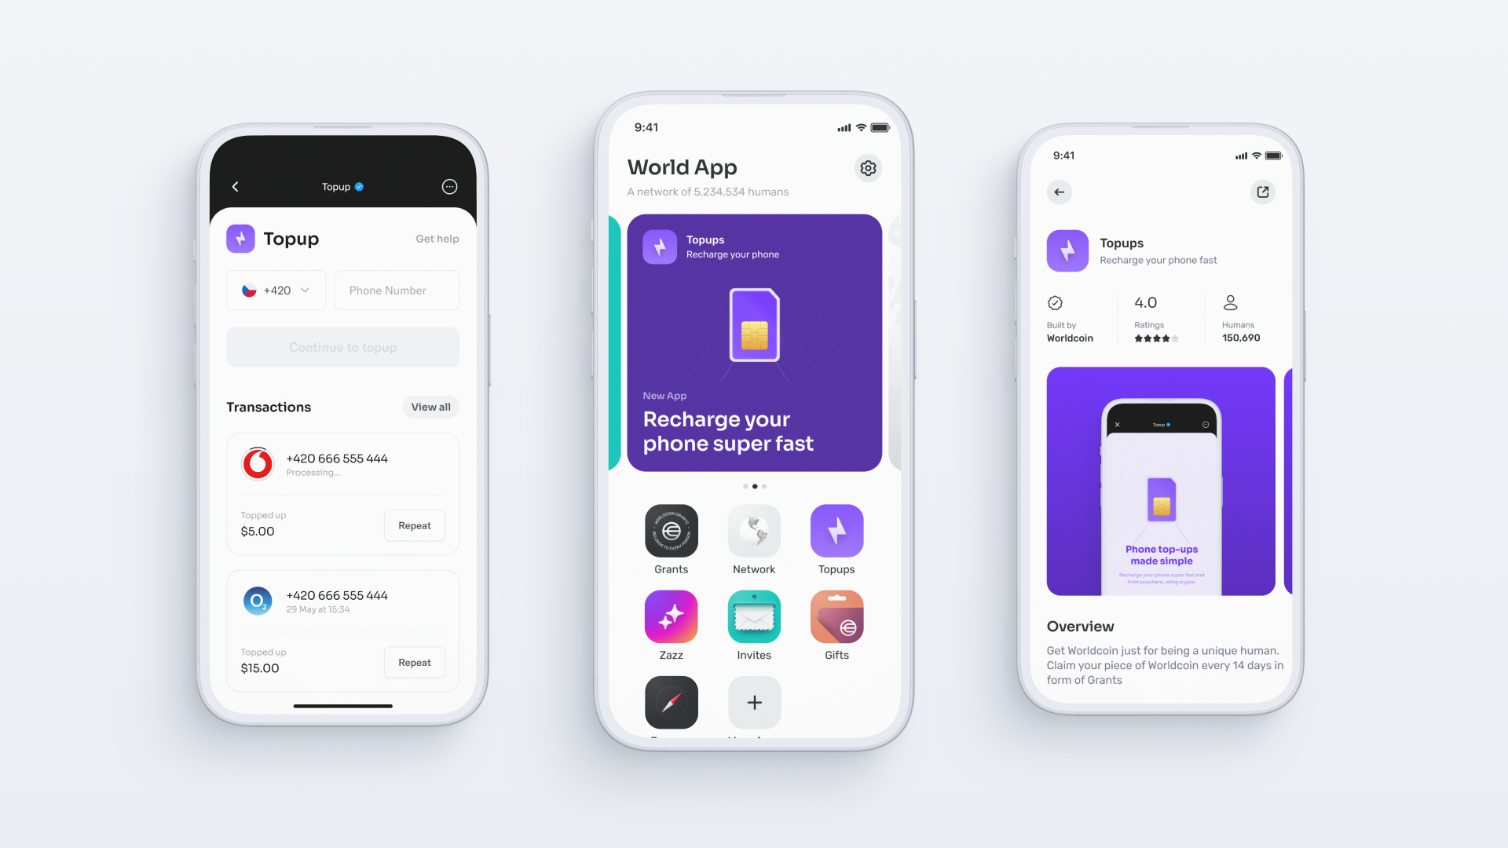Expand Transactions View all link
1508x848 pixels.
(430, 406)
